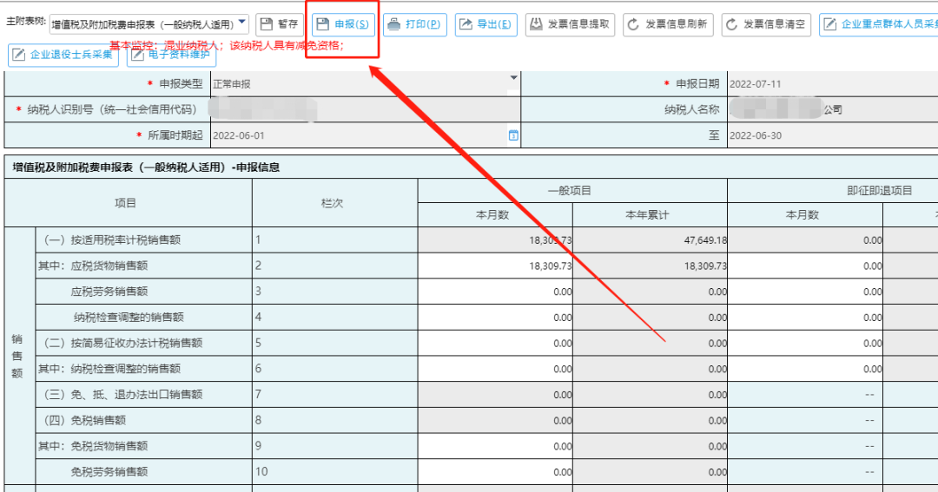
Task: Click the refresh icon on 发票信息刷新
Action: pyautogui.click(x=633, y=24)
